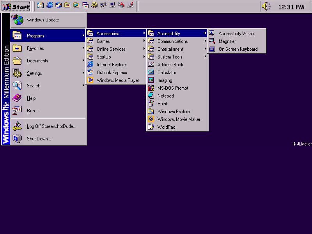Click the Accessibility Wizard icon
312x234 pixels.
[212, 33]
